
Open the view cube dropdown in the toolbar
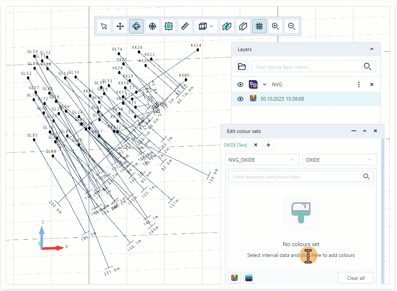coord(212,26)
